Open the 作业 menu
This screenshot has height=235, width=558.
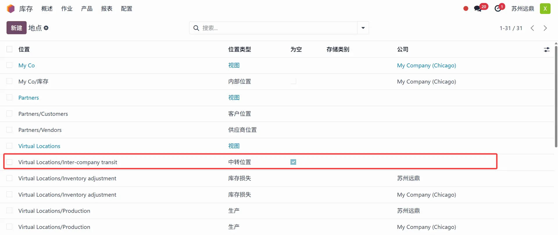point(67,9)
